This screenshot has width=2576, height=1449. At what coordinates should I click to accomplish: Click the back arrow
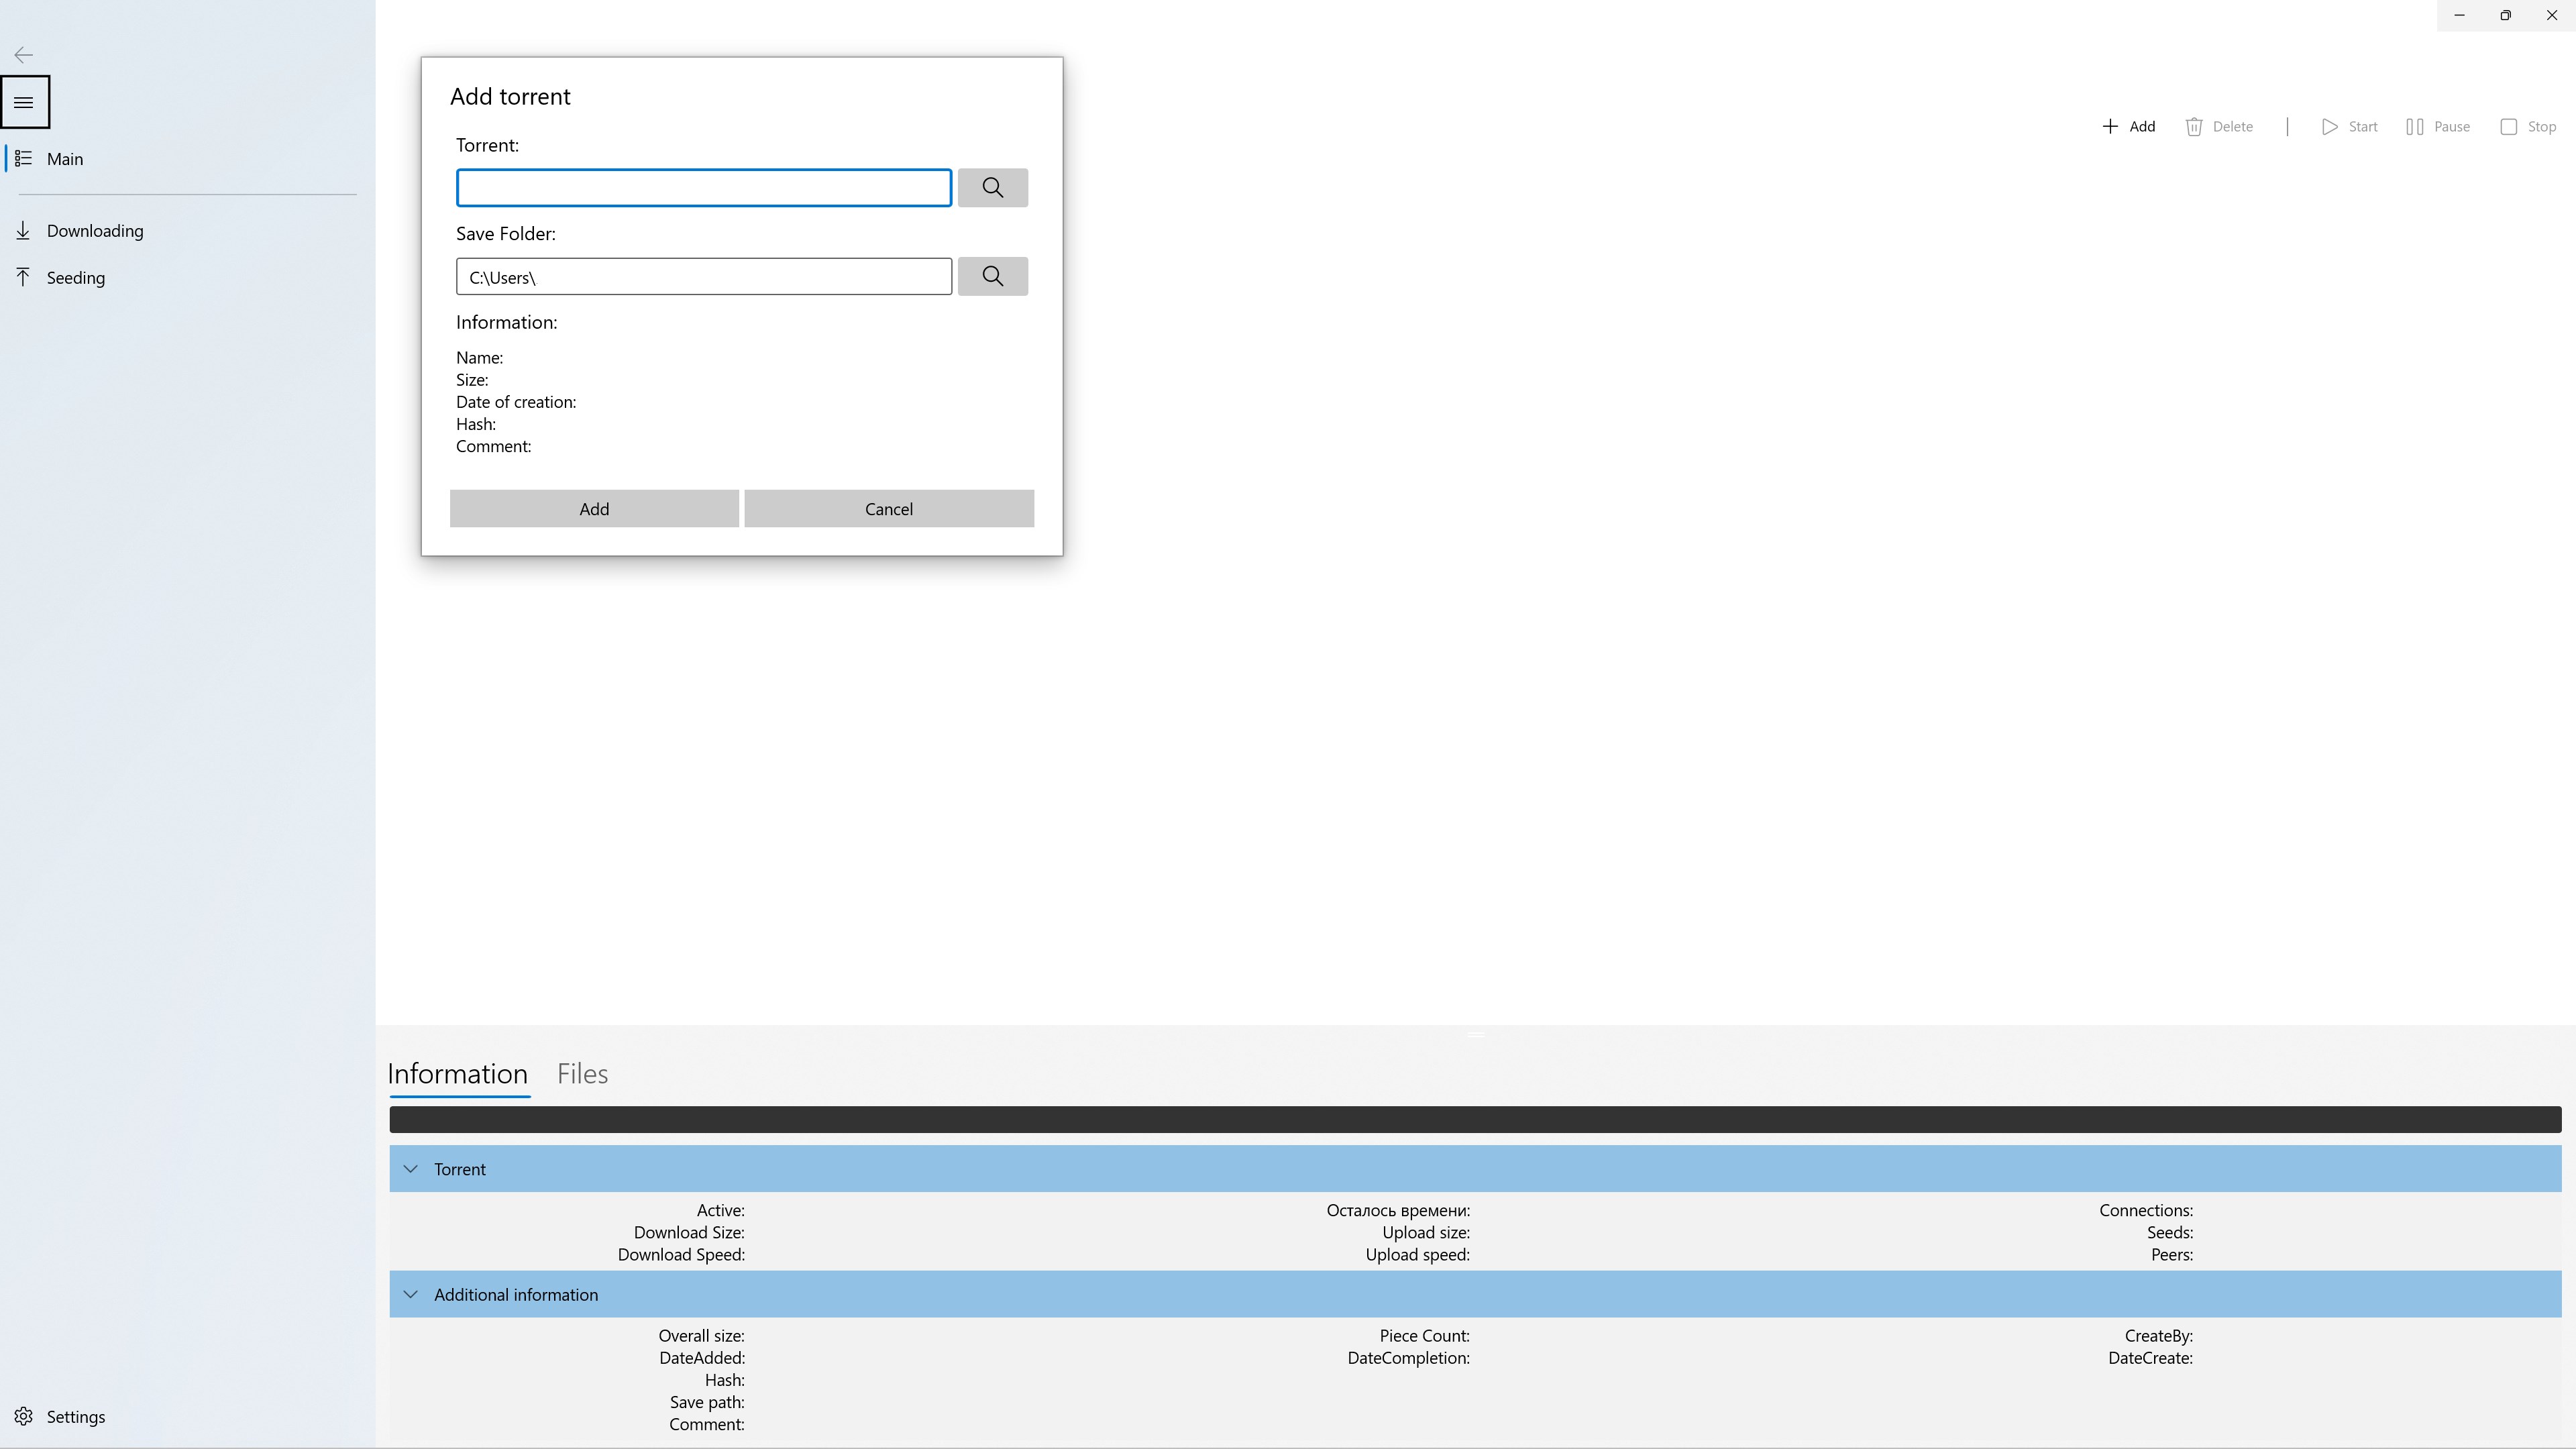[x=22, y=55]
